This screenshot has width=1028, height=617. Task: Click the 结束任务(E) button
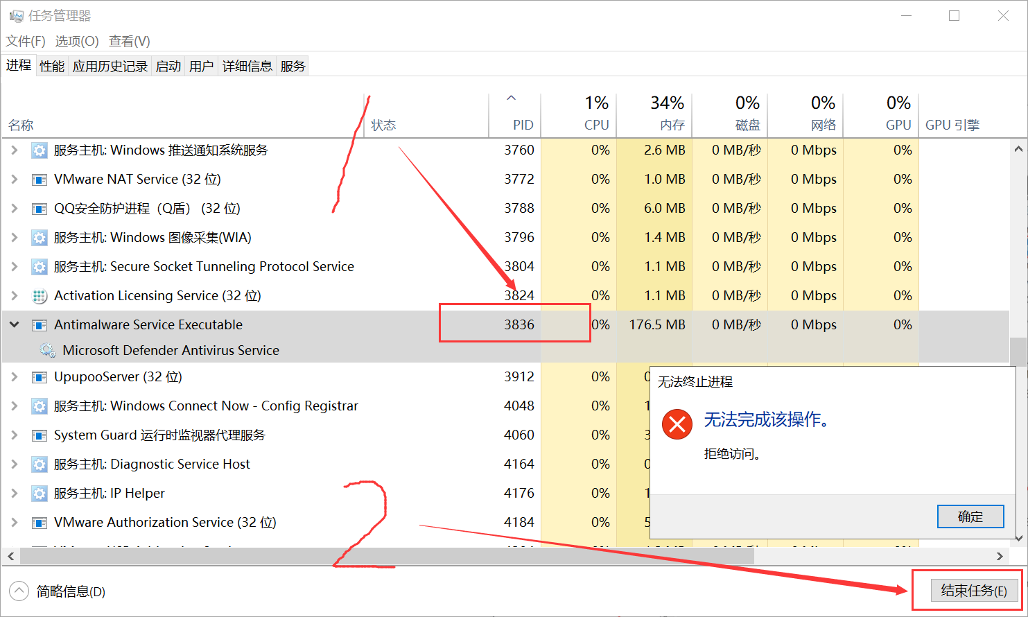pos(974,591)
